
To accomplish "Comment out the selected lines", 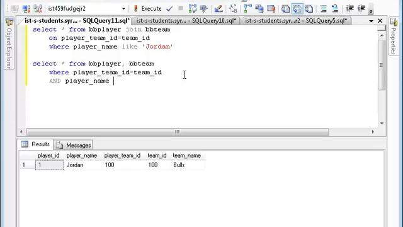I will tap(323, 9).
